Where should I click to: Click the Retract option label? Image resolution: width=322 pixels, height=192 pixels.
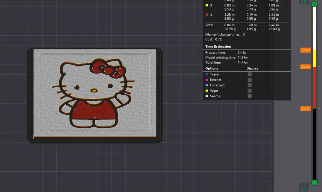215,80
